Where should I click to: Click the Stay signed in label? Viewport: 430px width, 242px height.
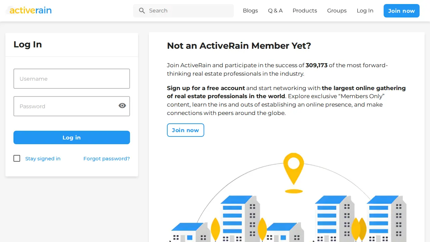tap(43, 159)
